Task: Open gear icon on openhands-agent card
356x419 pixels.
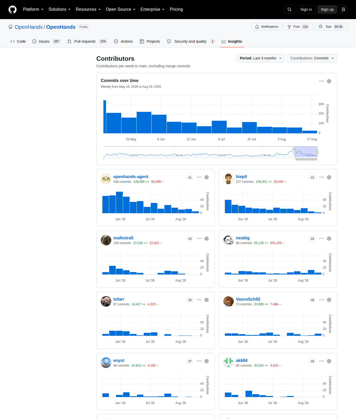Action: pos(207,177)
